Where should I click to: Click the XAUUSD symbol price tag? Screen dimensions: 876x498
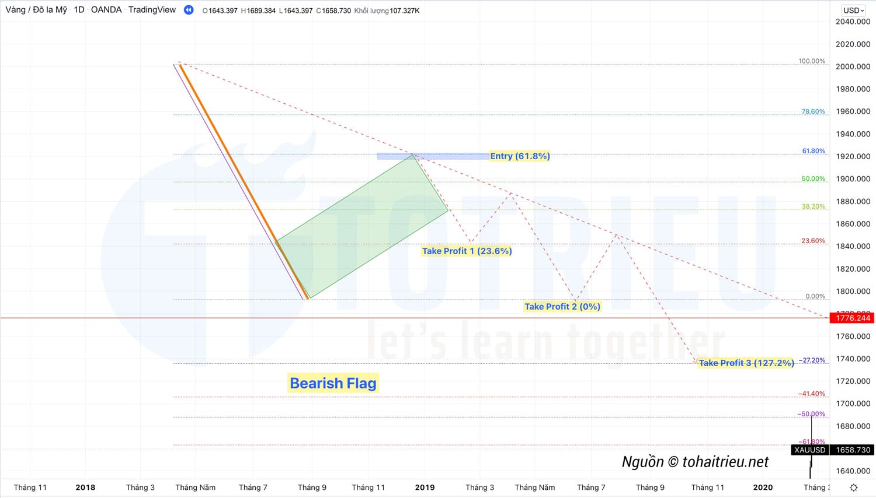click(x=810, y=450)
